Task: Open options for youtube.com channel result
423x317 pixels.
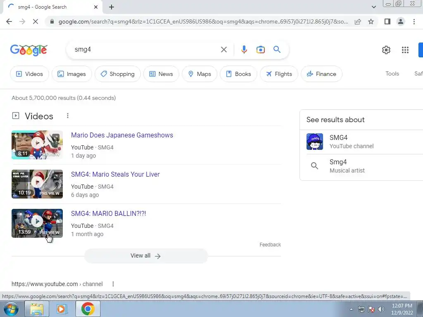Action: (113, 284)
